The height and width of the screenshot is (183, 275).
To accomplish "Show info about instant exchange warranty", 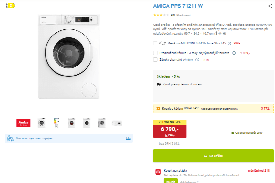I will [x=197, y=60].
